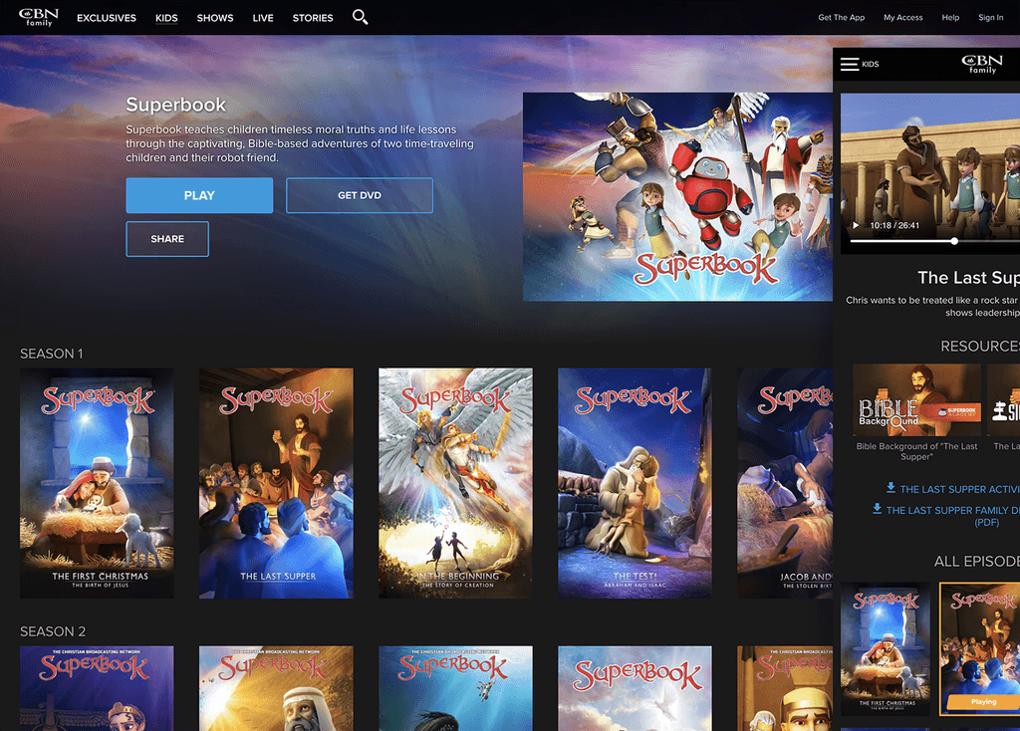Open the search magnifier icon
1020x731 pixels.
360,17
